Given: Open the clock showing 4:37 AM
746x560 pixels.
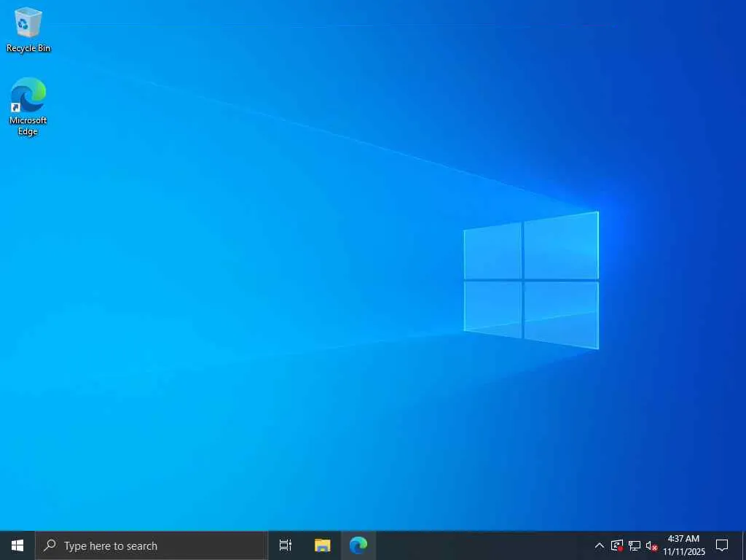Looking at the screenshot, I should [x=684, y=545].
